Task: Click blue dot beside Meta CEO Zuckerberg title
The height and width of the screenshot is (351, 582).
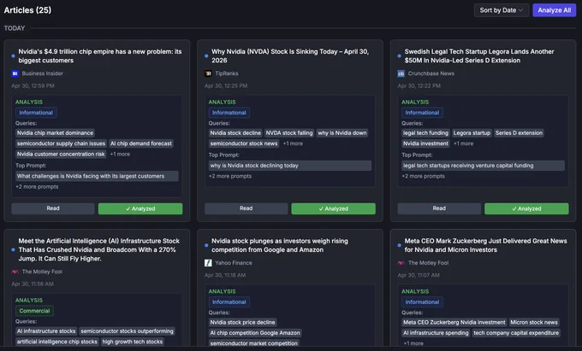Action: (400, 245)
